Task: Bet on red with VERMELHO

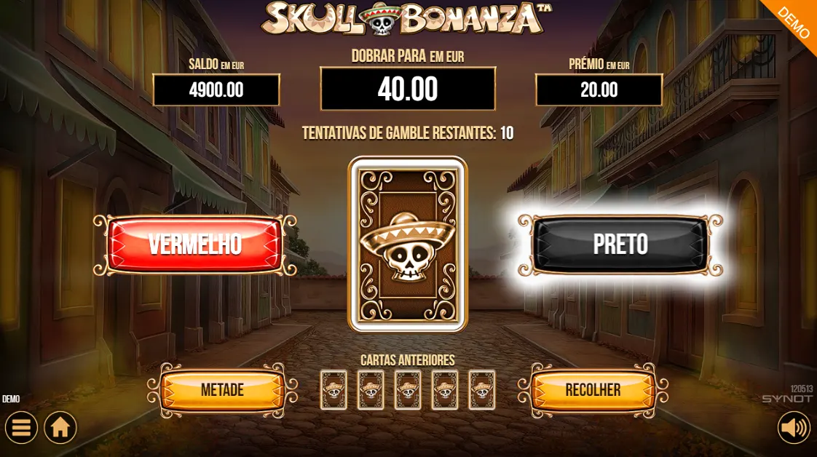Action: [x=195, y=245]
